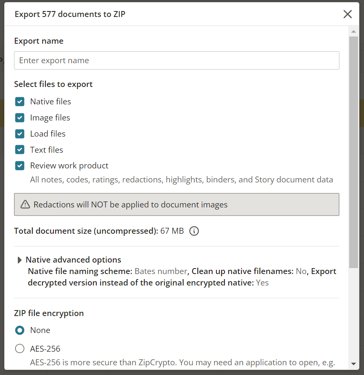
Task: Click the dialog title Export 577 documents to ZIP
Action: (70, 14)
